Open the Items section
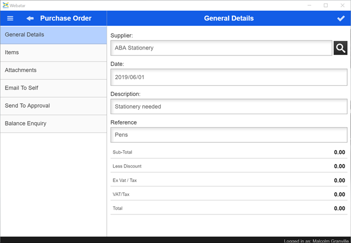Screen dimensions: 351x243 pyautogui.click(x=53, y=53)
